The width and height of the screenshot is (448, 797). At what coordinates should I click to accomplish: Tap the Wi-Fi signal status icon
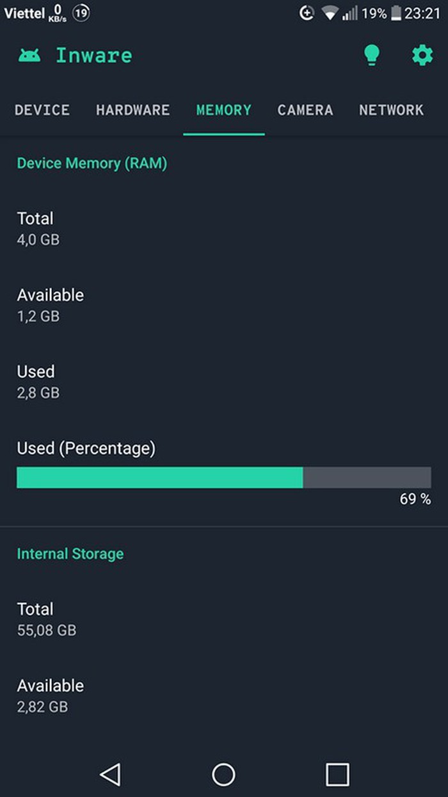tap(330, 13)
